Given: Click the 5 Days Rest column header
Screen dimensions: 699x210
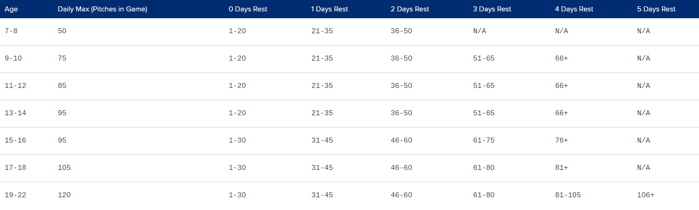Looking at the screenshot, I should [657, 9].
